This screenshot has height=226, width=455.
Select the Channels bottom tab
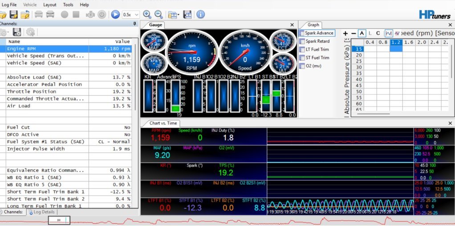click(13, 212)
